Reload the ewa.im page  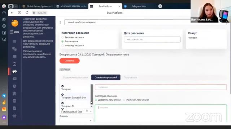(27, 13)
